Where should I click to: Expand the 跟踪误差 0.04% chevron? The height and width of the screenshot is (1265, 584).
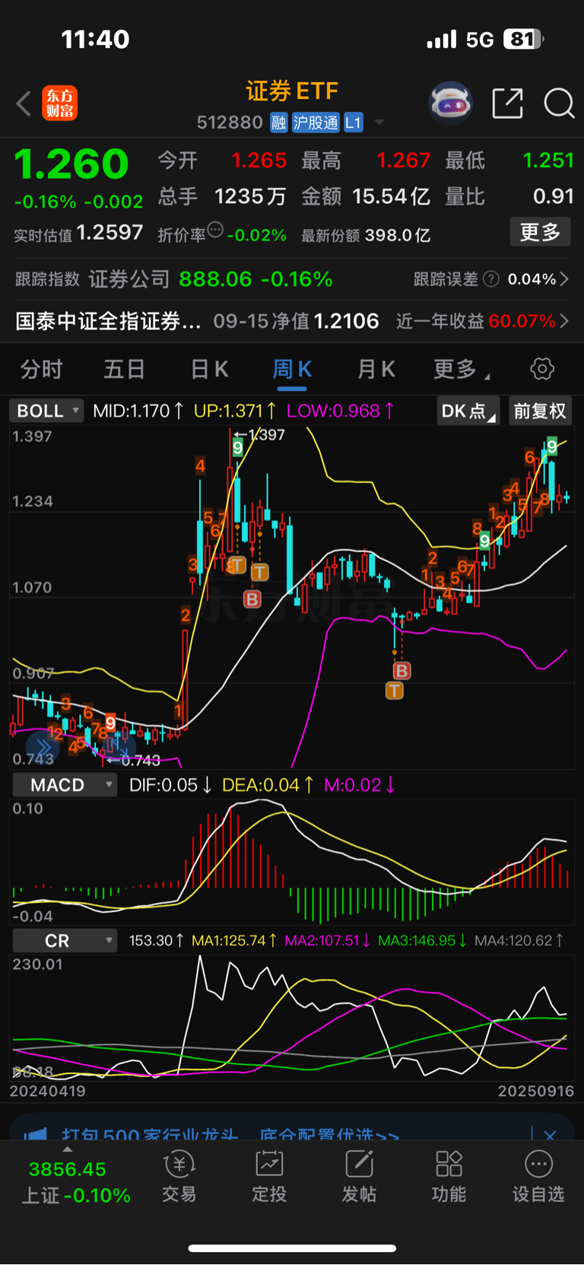564,279
